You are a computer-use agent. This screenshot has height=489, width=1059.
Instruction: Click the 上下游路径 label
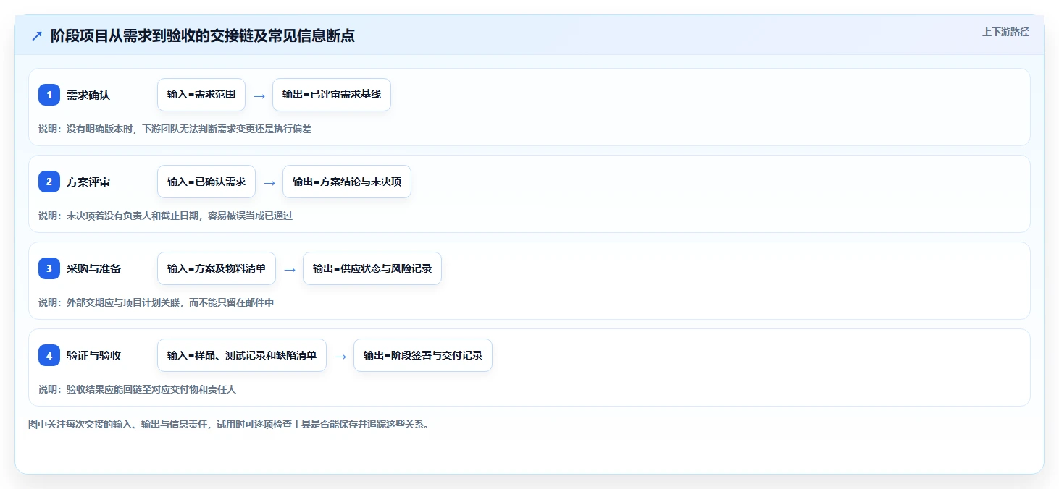1005,32
